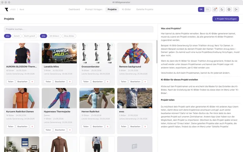Edit the Lanakila Miles project
Viewport: 243px width, 152px height.
coord(60,82)
